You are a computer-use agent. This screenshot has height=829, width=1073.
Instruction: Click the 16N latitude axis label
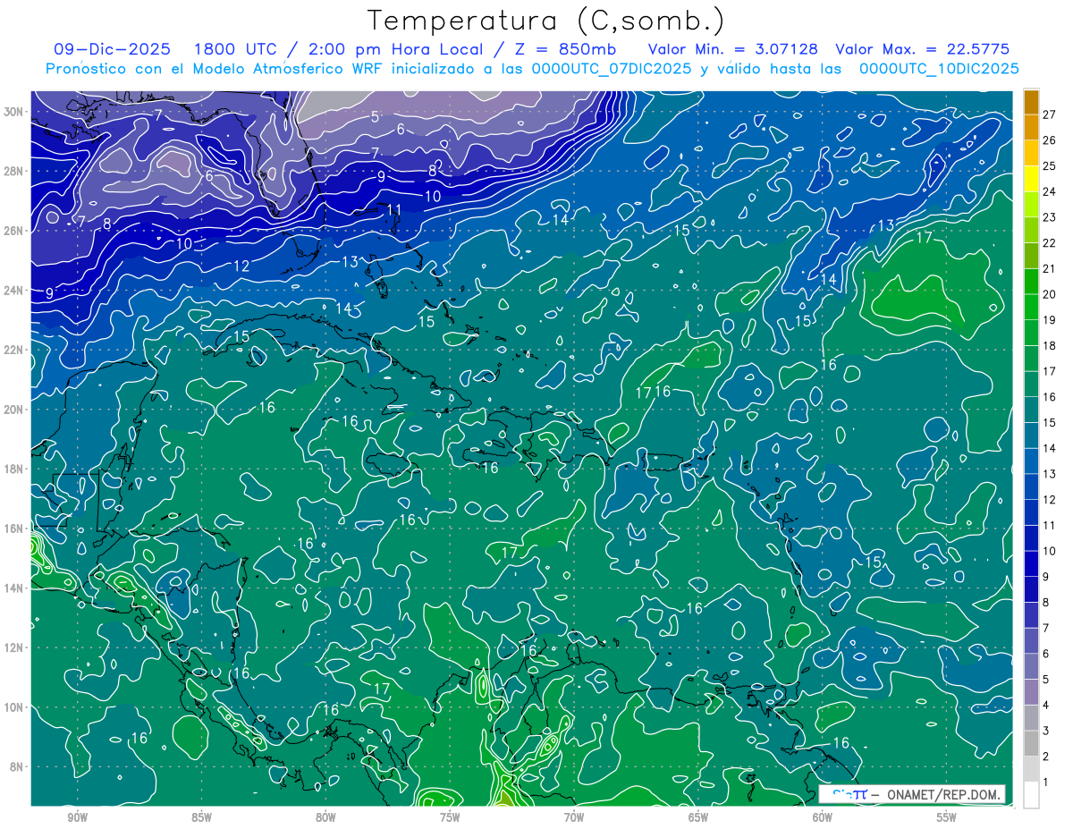pyautogui.click(x=15, y=529)
